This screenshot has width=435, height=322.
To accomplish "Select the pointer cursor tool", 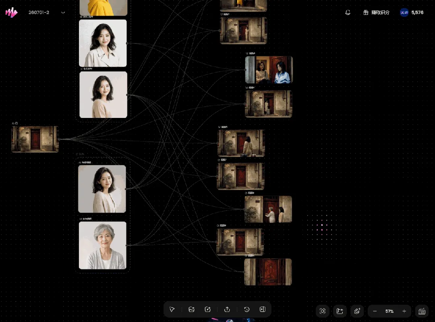I will pyautogui.click(x=172, y=309).
